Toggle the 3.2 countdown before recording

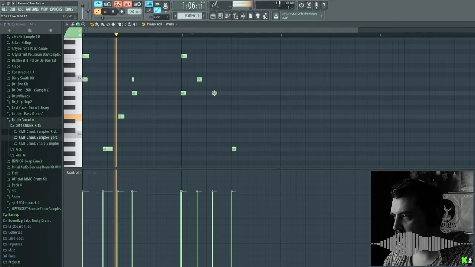click(118, 4)
